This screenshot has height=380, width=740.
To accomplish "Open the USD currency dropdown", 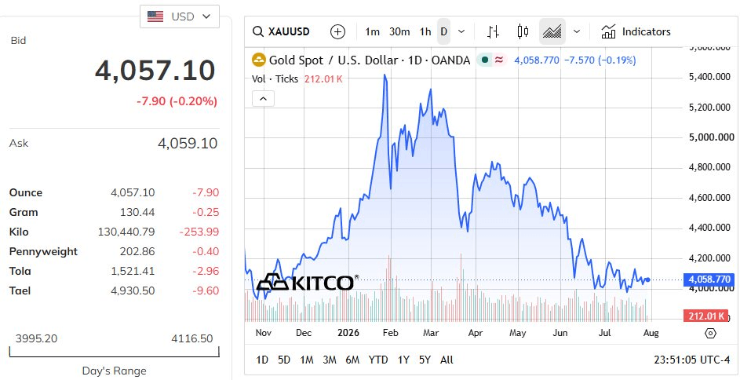I will click(x=180, y=16).
